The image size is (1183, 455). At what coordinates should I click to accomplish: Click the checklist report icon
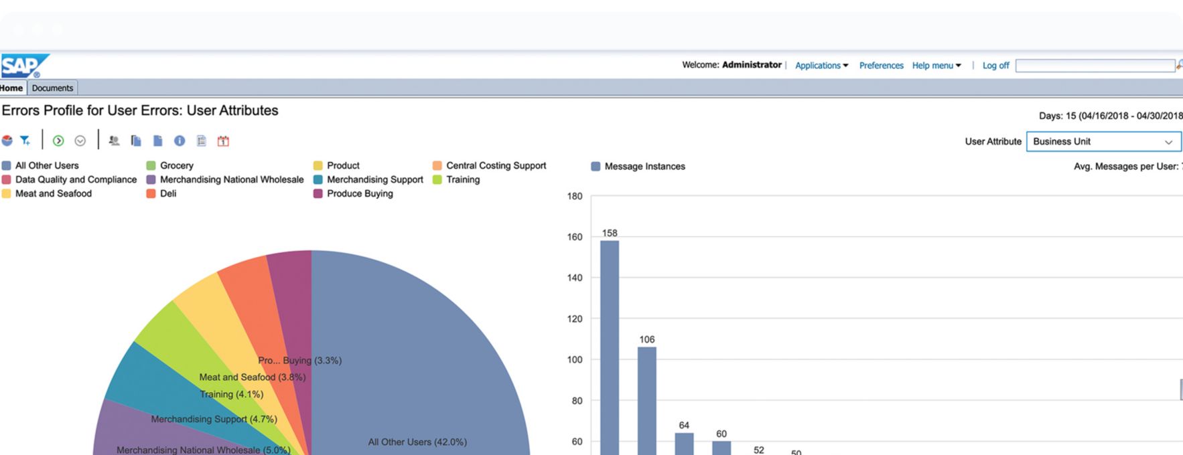point(201,141)
